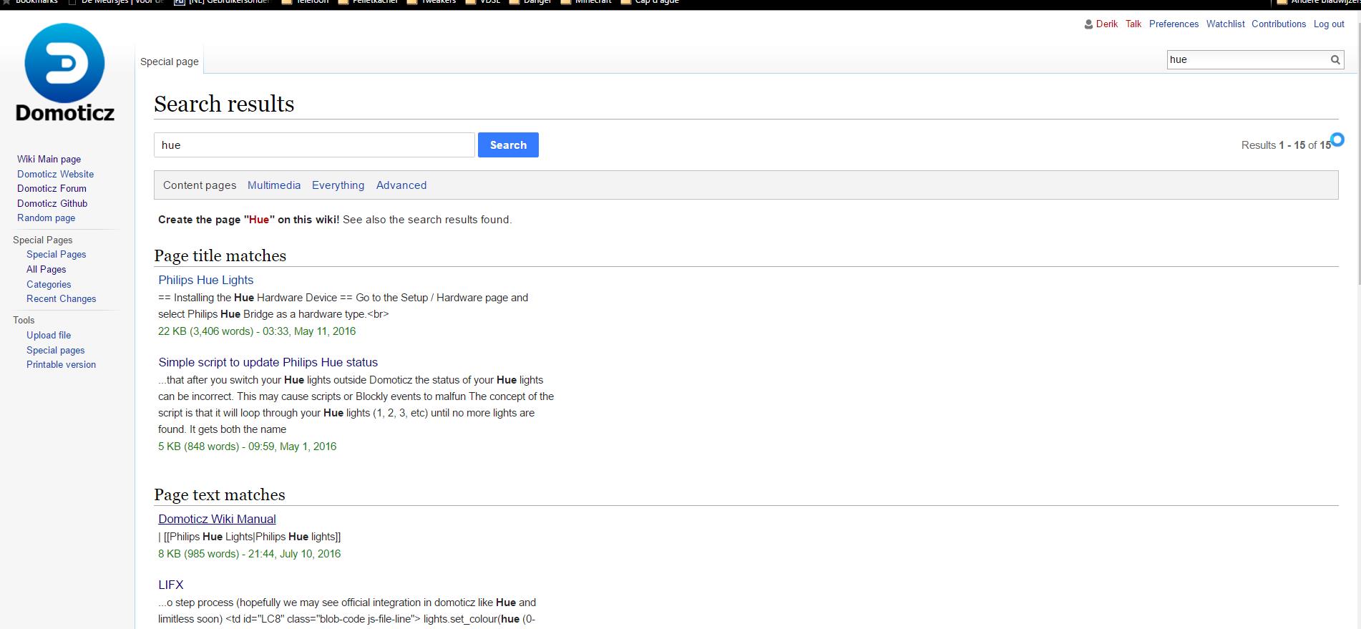Click the blue Search button
1361x629 pixels.
point(508,145)
